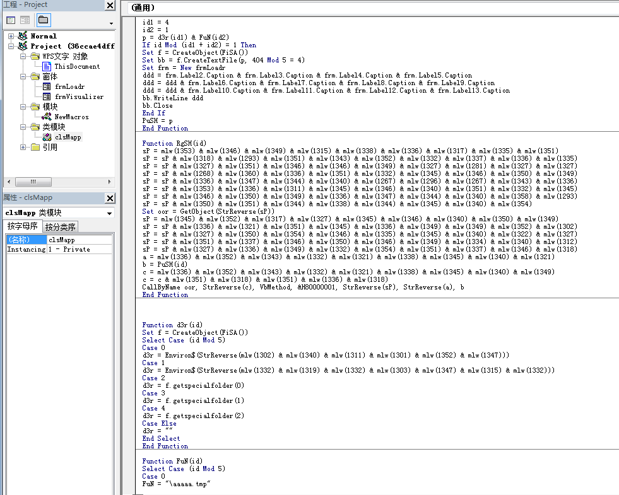This screenshot has height=495, width=619.
Task: Click the 'Function FuN(id)' code line
Action: click(172, 461)
